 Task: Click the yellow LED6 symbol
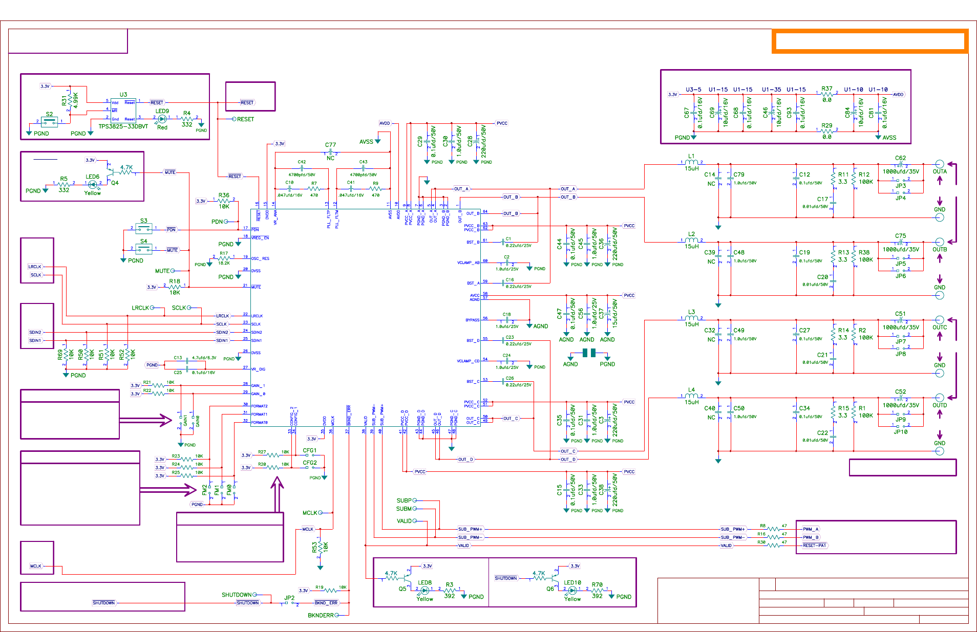coord(93,184)
